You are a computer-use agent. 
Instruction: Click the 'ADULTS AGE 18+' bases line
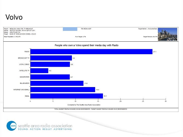[15, 32]
